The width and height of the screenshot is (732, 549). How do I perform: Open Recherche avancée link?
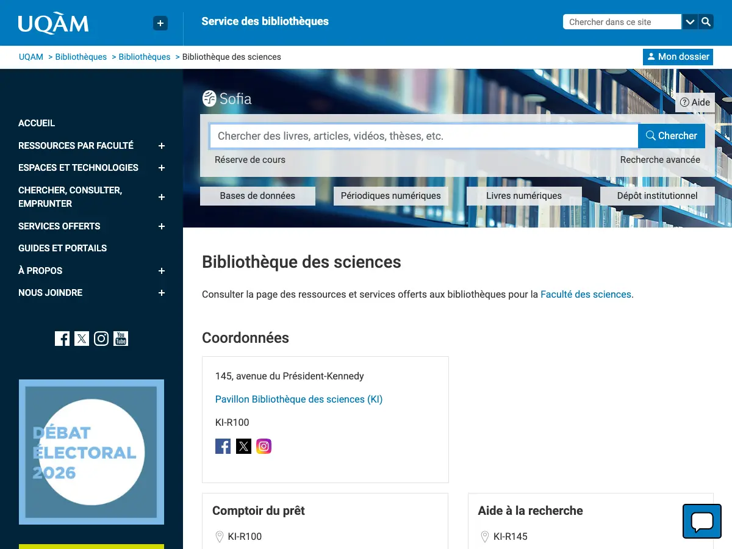(660, 160)
